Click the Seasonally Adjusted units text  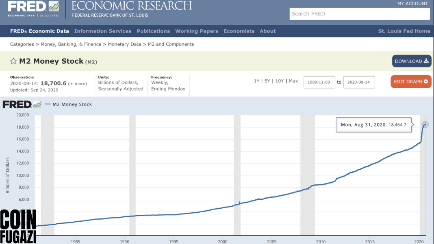coord(121,89)
